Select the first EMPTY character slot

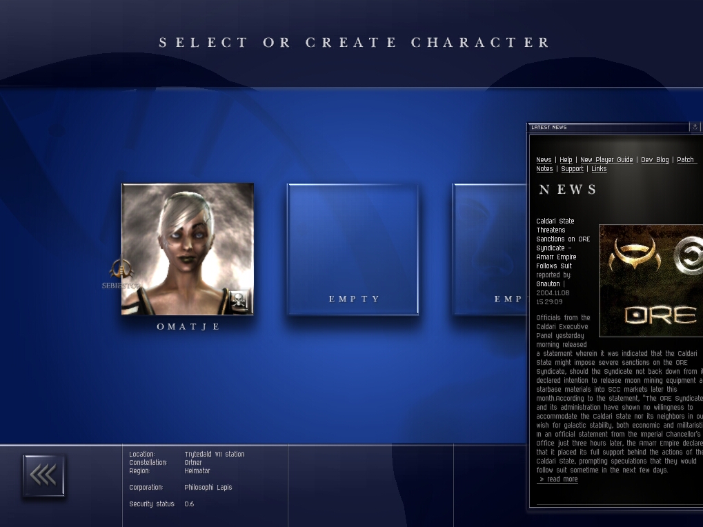click(x=353, y=249)
